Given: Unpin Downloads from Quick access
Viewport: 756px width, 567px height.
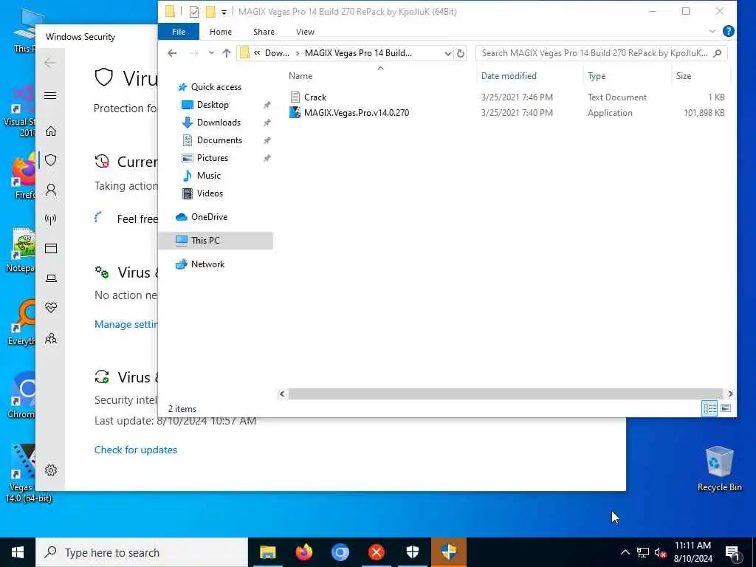Looking at the screenshot, I should [x=267, y=123].
